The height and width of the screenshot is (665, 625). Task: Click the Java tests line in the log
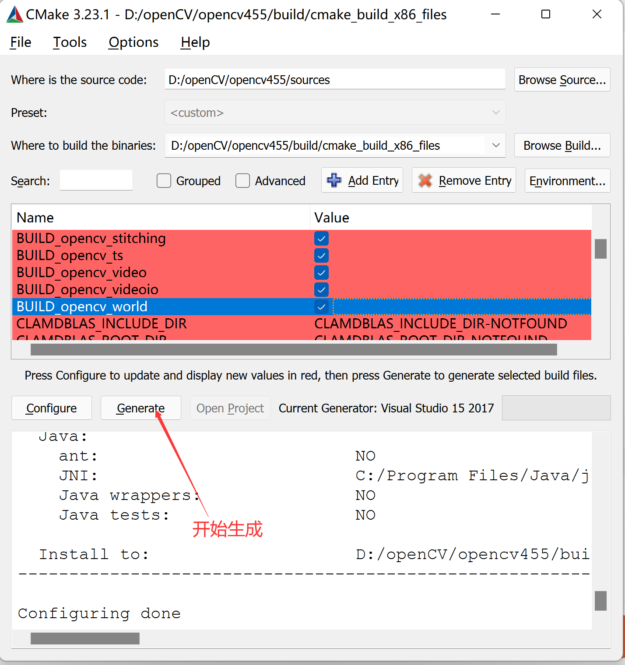(217, 515)
